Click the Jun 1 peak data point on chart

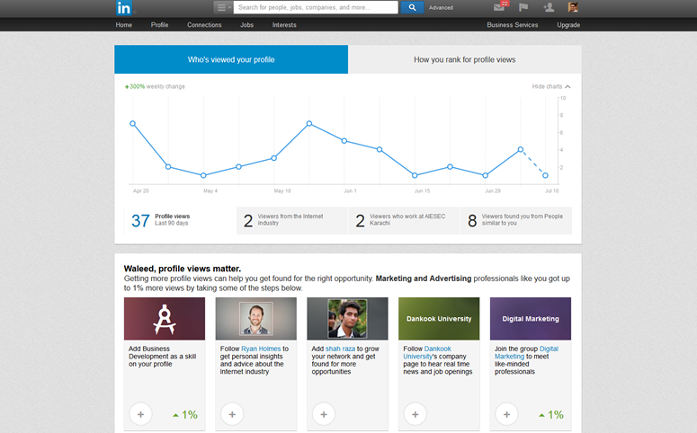tap(344, 141)
